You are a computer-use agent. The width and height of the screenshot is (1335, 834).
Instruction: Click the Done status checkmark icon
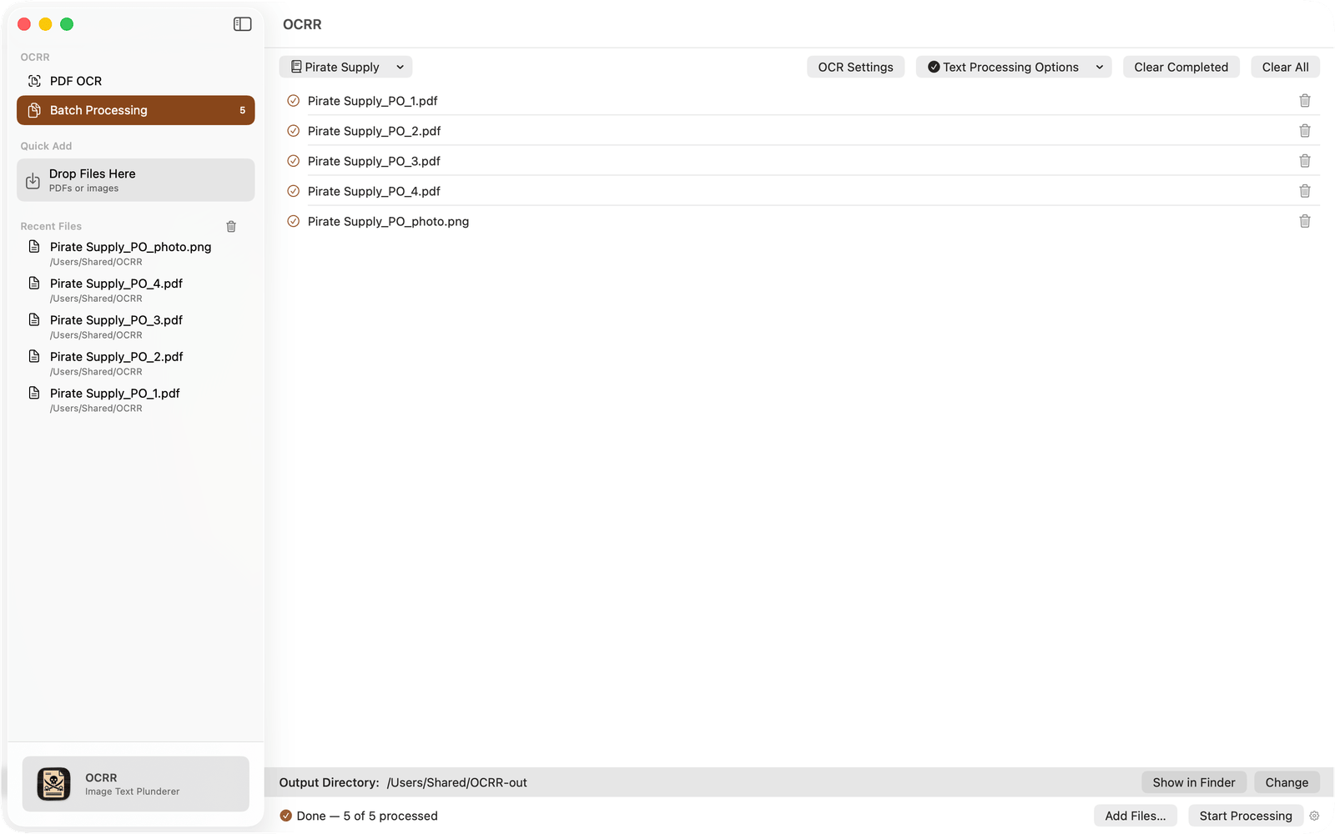tap(286, 816)
